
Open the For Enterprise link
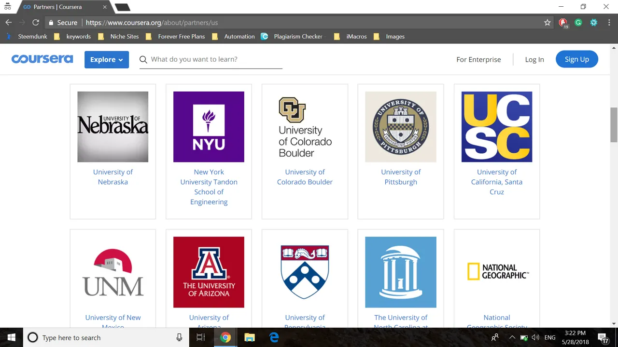[x=478, y=59]
